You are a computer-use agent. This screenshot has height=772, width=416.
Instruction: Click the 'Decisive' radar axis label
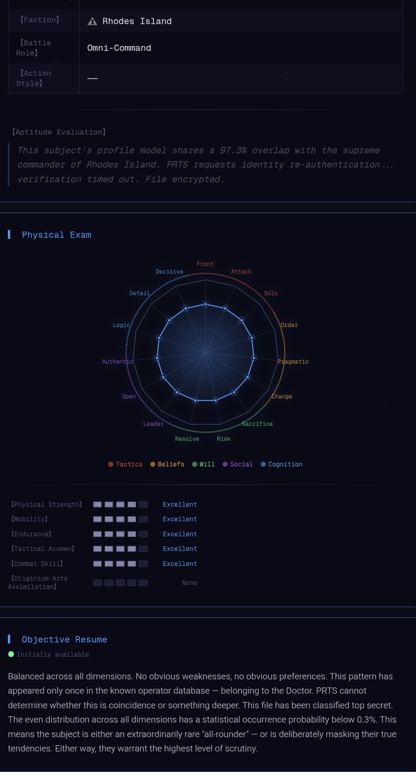coord(169,272)
